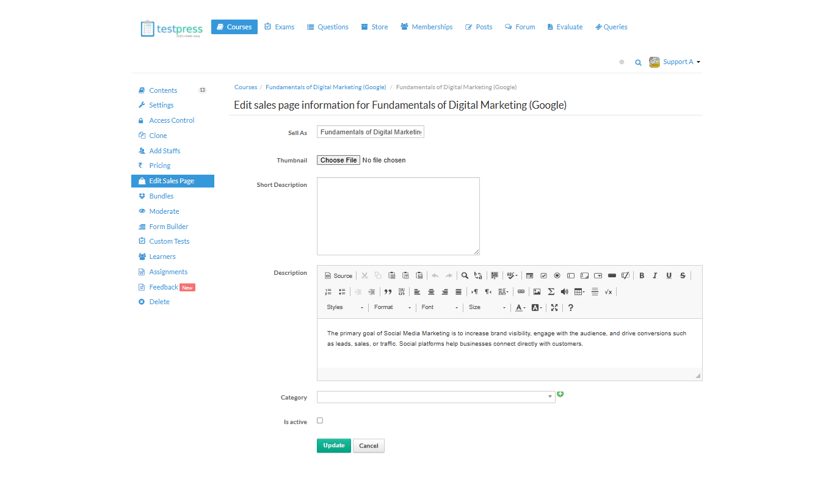Insert a numbered list

[x=328, y=292]
